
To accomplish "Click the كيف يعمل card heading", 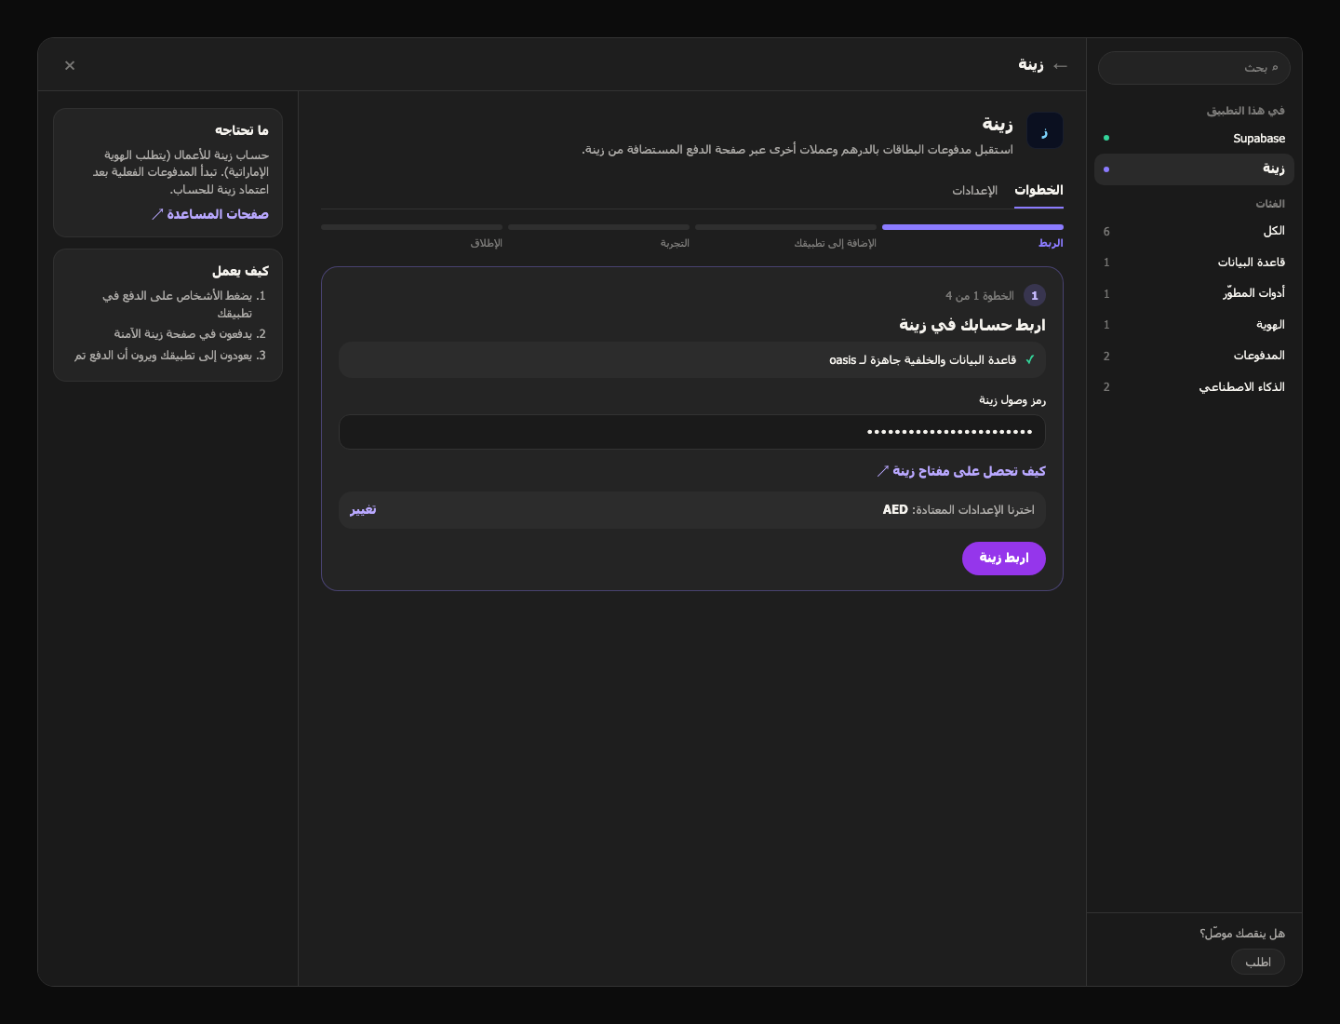I will coord(240,271).
